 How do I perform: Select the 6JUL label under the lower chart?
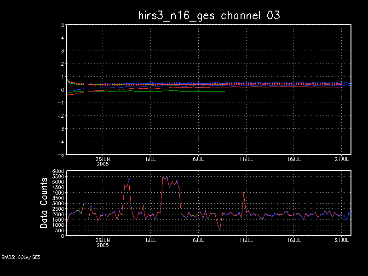(198, 240)
